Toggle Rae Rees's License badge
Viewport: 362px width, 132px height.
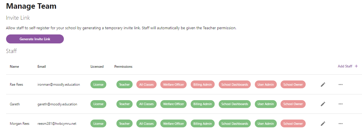pyautogui.click(x=98, y=85)
